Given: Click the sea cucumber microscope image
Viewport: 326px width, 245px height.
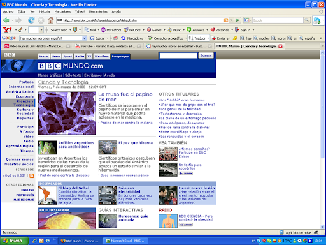Looking at the screenshot, I should 67,113.
